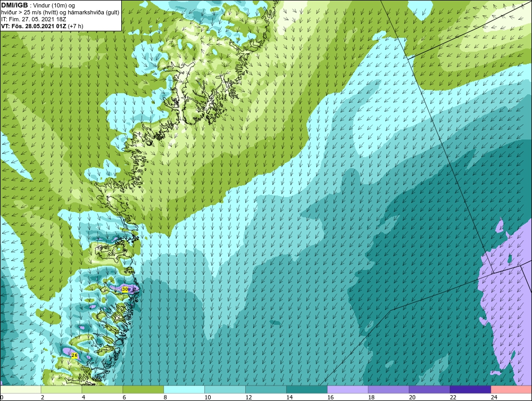
Task: Click the above-24 m/s pink swatch
Action: (x=511, y=389)
